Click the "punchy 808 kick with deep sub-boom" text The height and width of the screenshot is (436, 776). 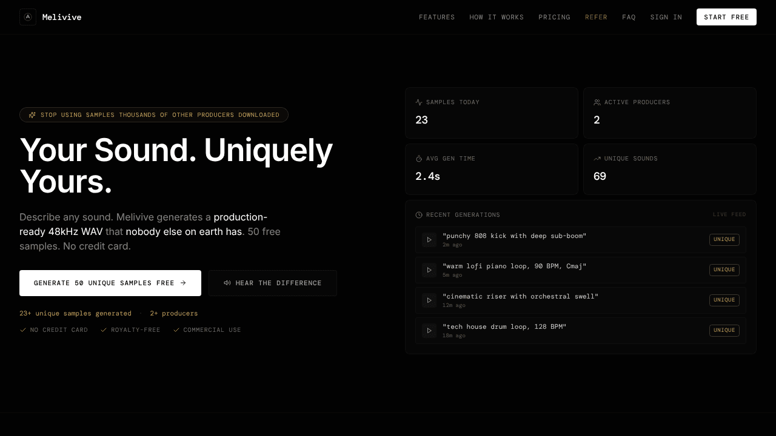[x=515, y=236]
